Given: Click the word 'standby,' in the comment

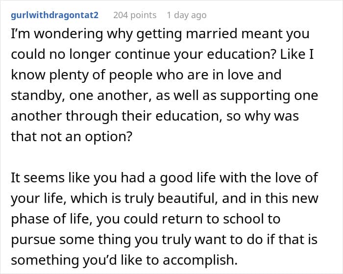Looking at the screenshot, I should click(x=36, y=95).
